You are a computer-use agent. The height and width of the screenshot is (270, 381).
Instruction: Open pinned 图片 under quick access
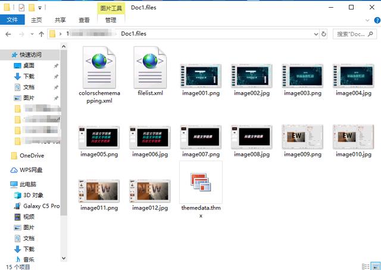[x=29, y=98]
